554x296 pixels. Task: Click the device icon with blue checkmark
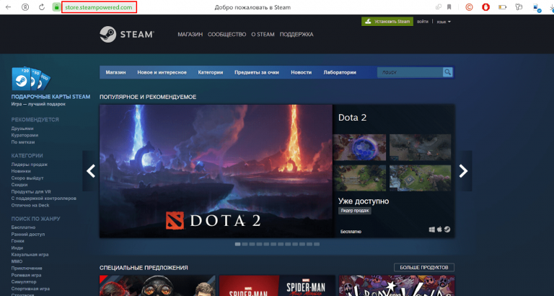tap(537, 8)
